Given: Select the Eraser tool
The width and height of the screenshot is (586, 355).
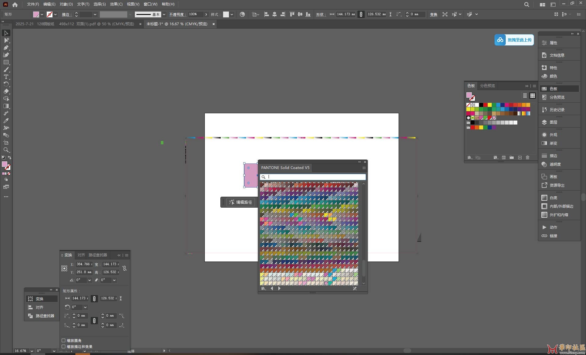Looking at the screenshot, I should (6, 92).
